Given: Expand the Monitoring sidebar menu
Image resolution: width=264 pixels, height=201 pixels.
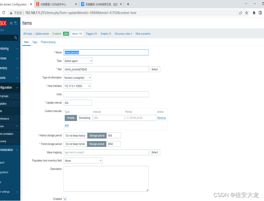Looking at the screenshot, I should tap(9, 49).
